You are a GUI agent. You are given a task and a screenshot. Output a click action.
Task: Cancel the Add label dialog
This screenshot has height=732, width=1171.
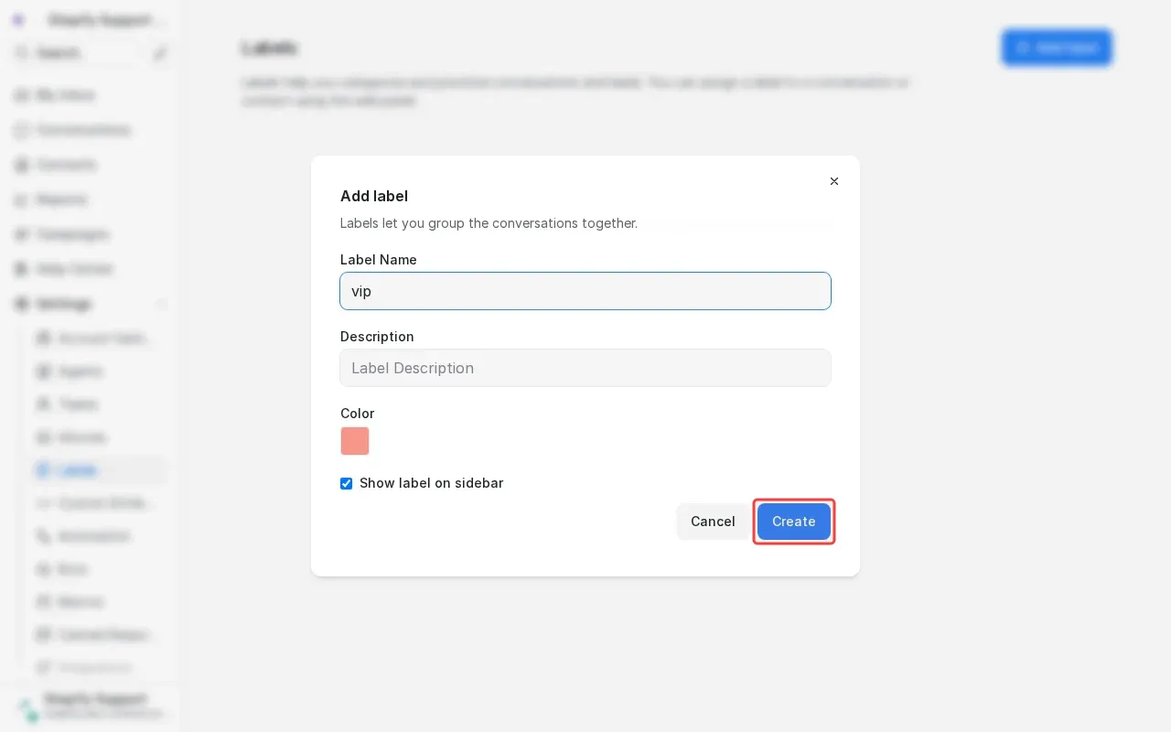[x=713, y=522]
